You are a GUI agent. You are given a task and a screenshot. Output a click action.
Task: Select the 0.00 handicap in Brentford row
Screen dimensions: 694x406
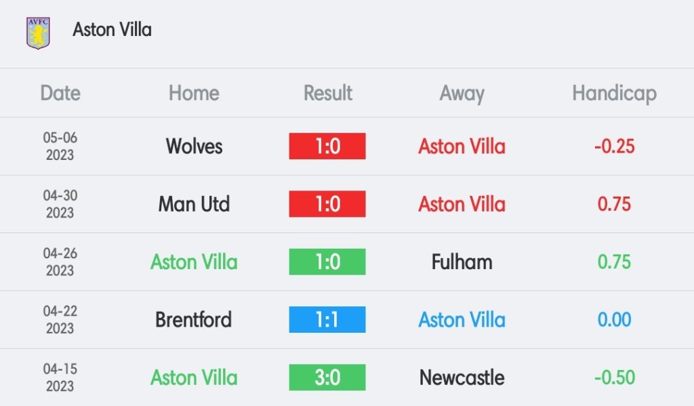pos(614,320)
